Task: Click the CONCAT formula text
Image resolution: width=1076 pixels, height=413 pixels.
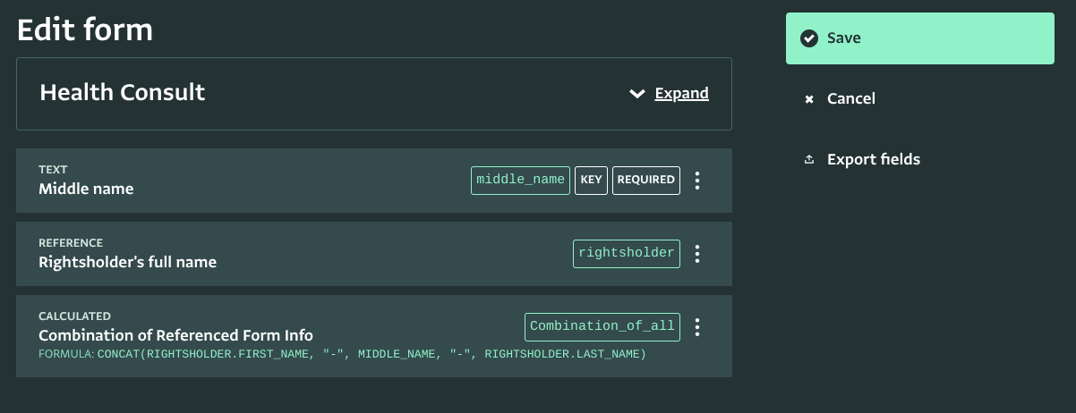Action: (371, 354)
